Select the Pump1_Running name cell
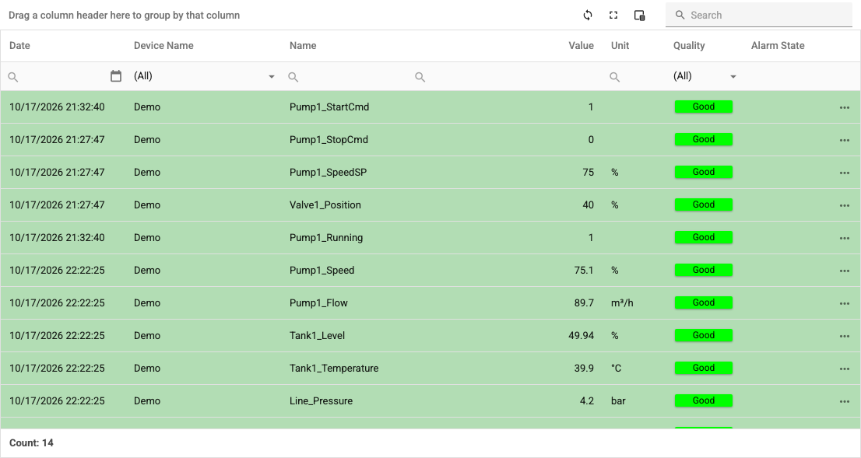The height and width of the screenshot is (458, 861). 326,237
